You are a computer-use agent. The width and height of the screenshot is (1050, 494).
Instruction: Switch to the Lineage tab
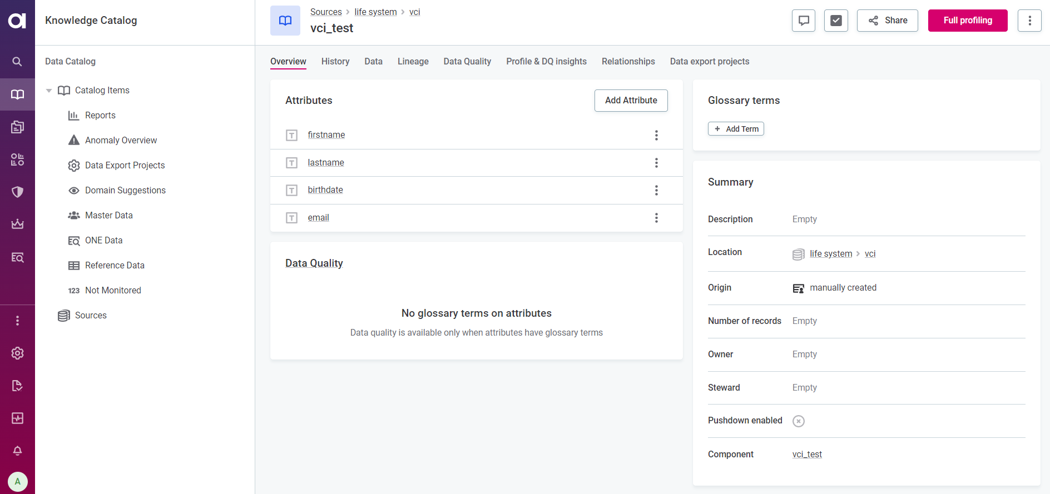pos(413,62)
